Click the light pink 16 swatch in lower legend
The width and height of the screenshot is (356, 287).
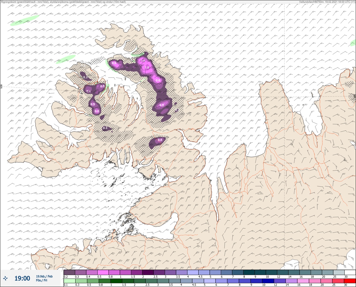[303, 281]
